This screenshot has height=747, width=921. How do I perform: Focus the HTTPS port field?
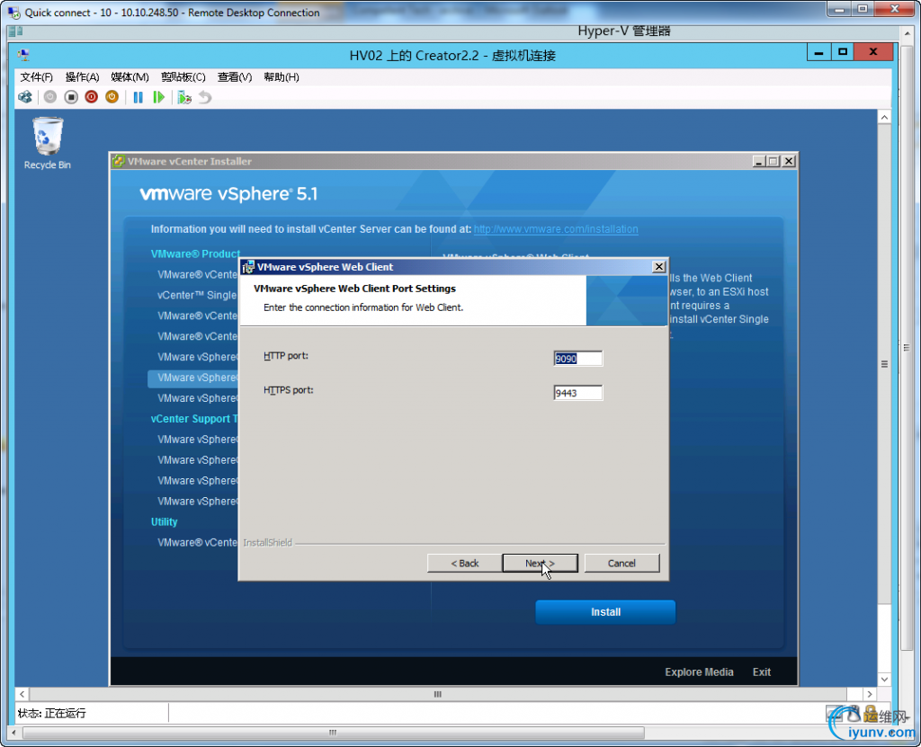tap(578, 393)
